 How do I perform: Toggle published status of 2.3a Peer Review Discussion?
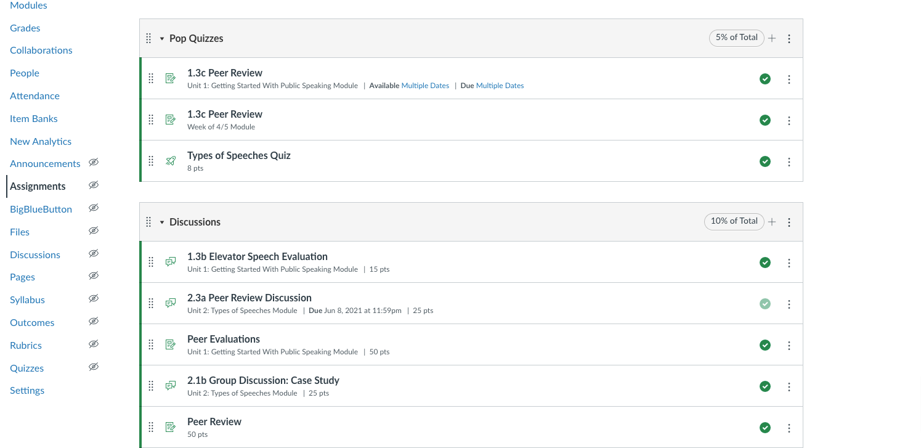pyautogui.click(x=765, y=304)
